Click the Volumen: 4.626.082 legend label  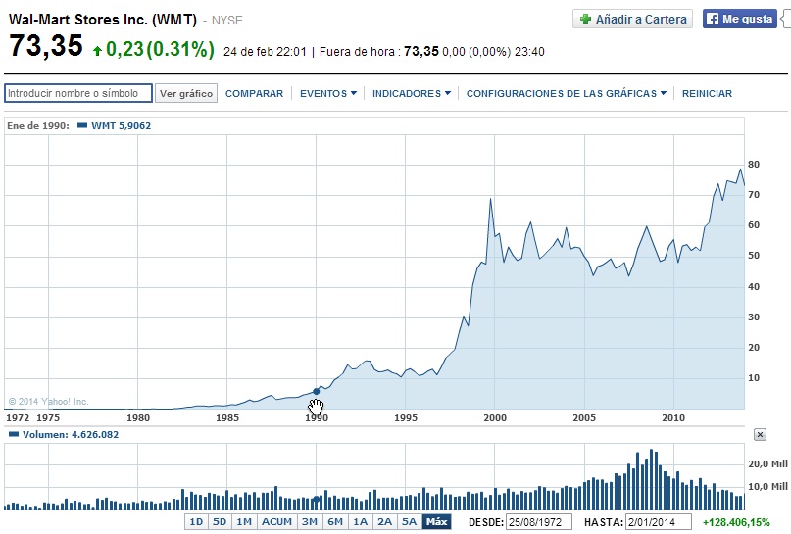(x=71, y=435)
